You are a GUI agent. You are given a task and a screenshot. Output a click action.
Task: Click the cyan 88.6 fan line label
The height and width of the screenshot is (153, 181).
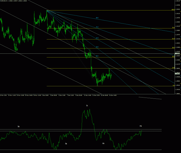coord(97,18)
